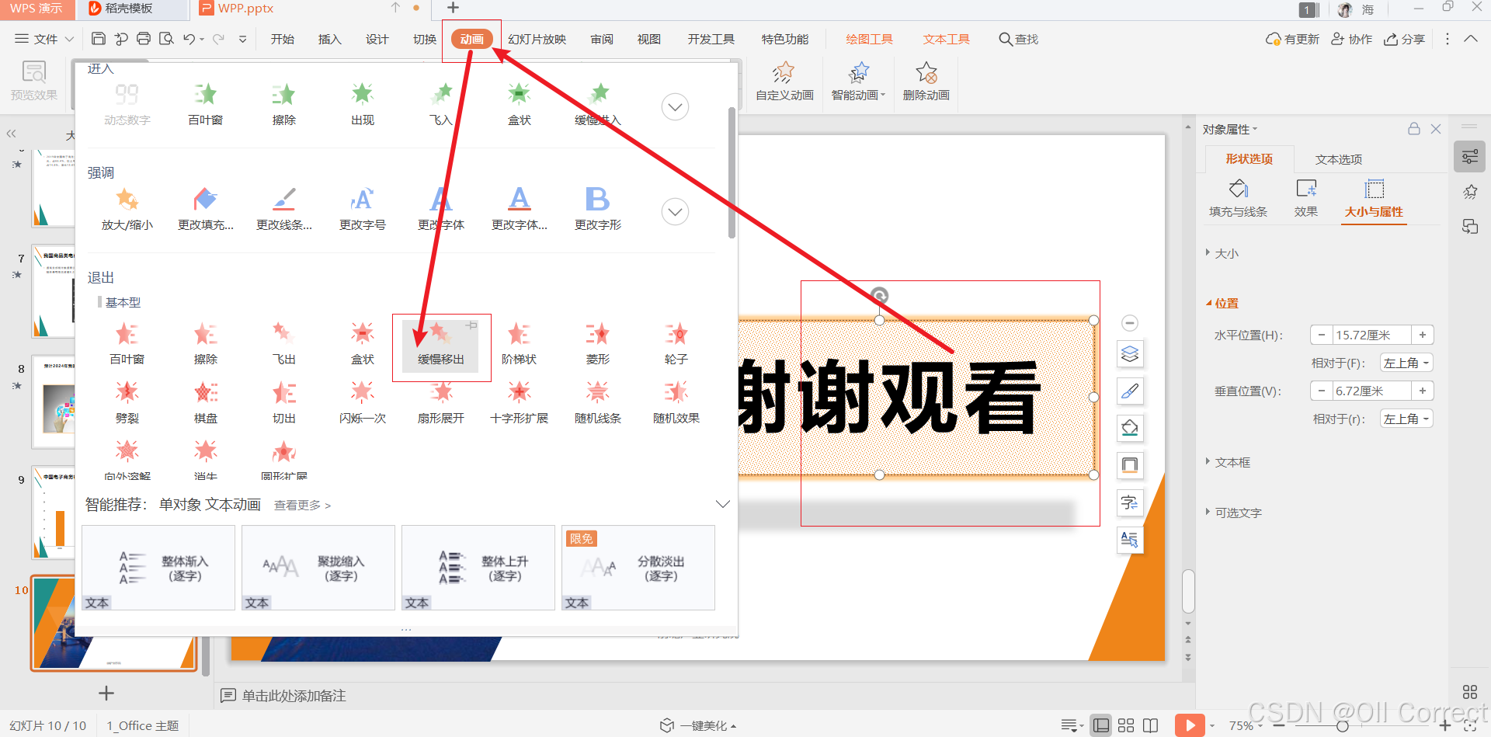The height and width of the screenshot is (737, 1491).
Task: Apply 聚拢缩入 text animation
Action: [x=318, y=568]
